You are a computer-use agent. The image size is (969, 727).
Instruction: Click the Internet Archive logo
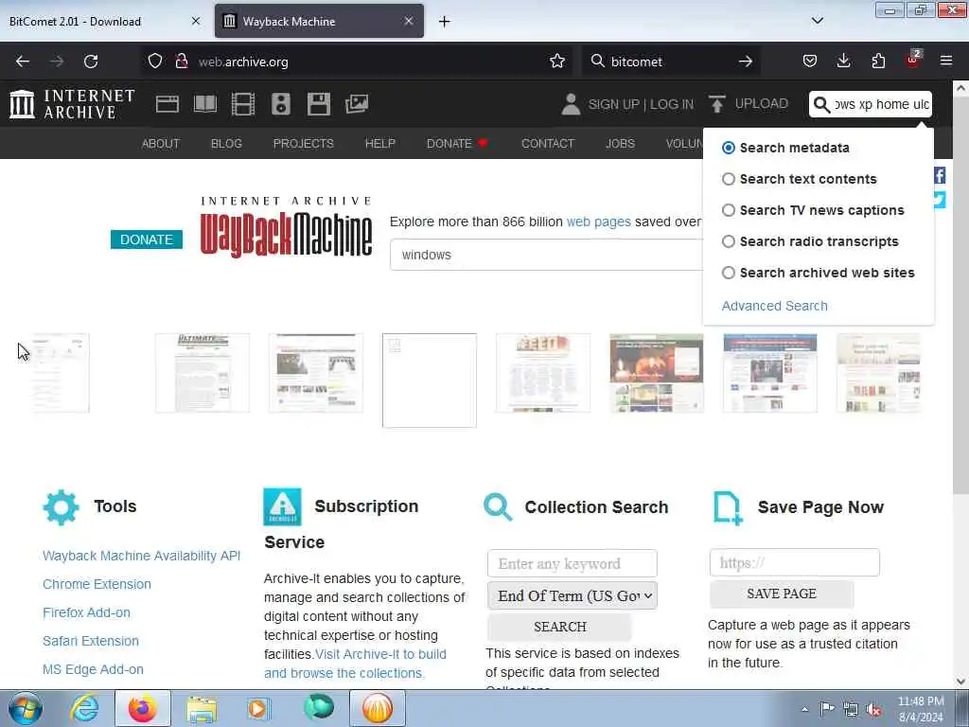[72, 104]
